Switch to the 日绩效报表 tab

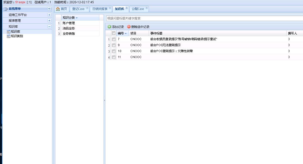click(x=100, y=9)
